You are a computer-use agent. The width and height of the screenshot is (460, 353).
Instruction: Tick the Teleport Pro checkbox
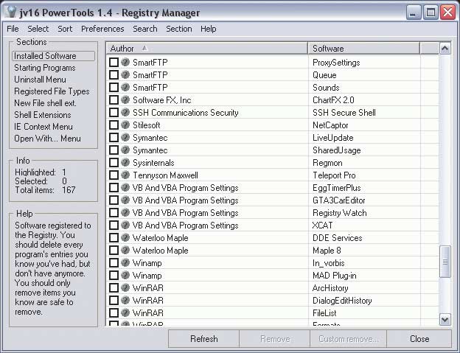[x=114, y=175]
